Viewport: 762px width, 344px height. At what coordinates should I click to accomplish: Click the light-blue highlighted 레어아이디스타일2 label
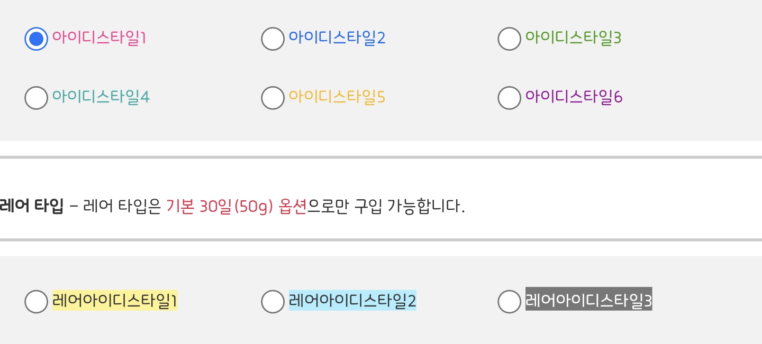(x=352, y=301)
